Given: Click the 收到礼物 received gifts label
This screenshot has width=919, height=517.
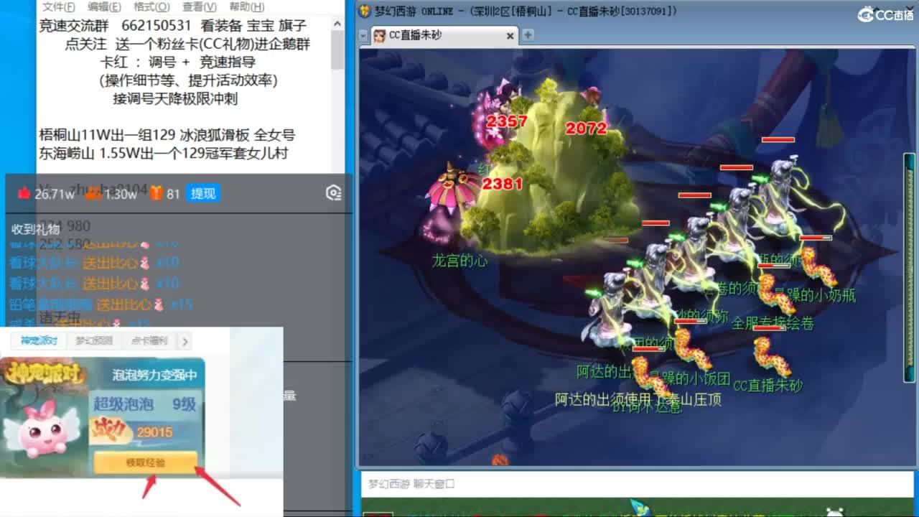Looking at the screenshot, I should pyautogui.click(x=36, y=229).
